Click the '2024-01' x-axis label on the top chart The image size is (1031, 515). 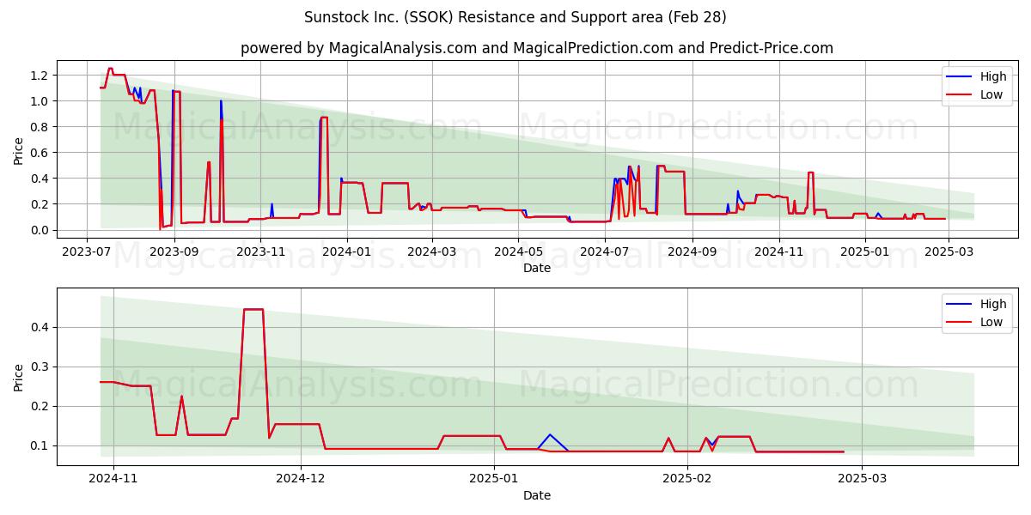[x=347, y=251]
